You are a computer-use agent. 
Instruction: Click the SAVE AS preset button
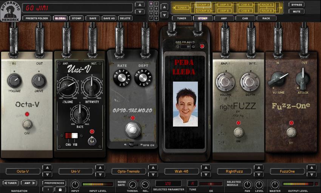(x=109, y=18)
